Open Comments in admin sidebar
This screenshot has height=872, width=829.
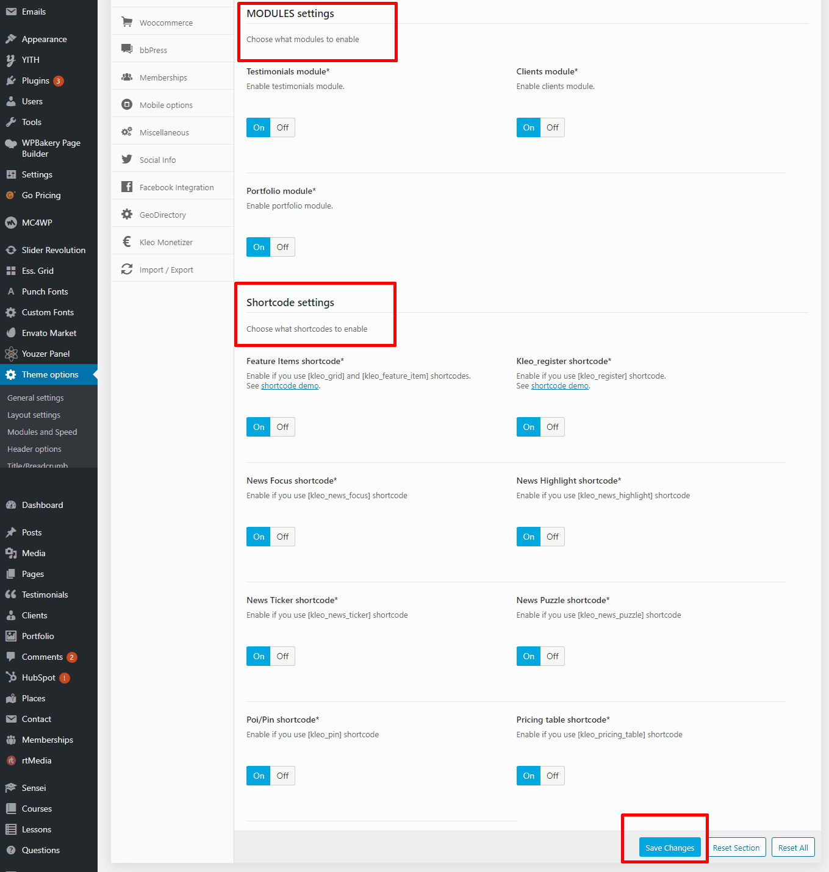click(49, 657)
